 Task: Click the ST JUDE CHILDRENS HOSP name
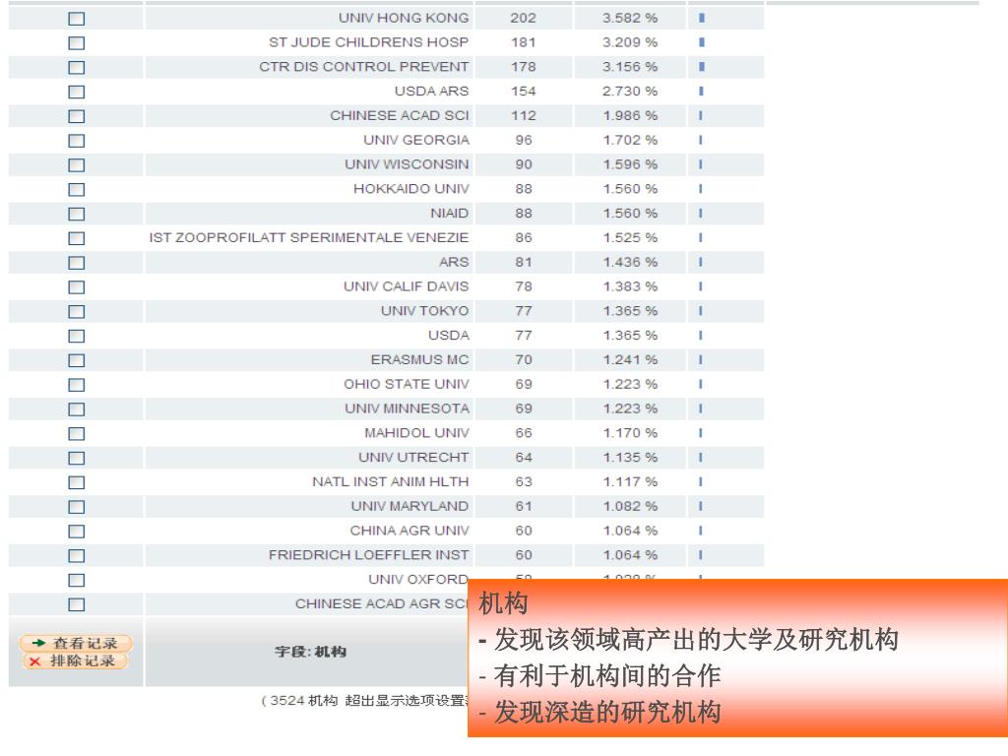(368, 42)
